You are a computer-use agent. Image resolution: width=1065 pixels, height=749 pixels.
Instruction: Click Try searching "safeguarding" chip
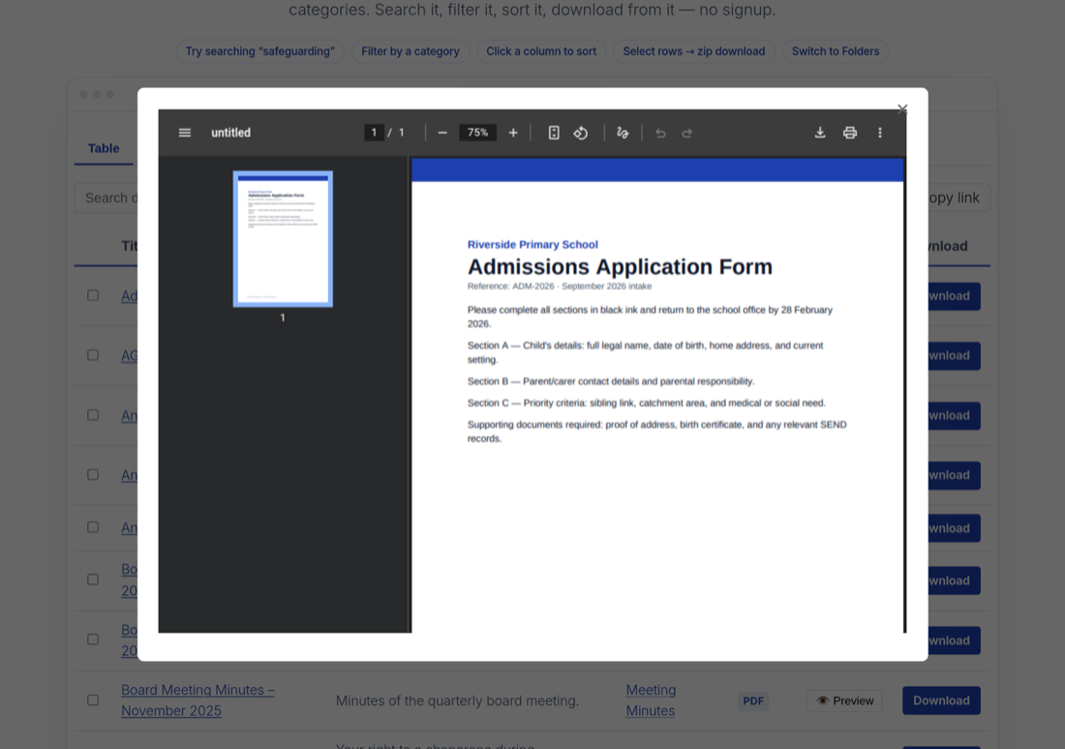coord(260,51)
